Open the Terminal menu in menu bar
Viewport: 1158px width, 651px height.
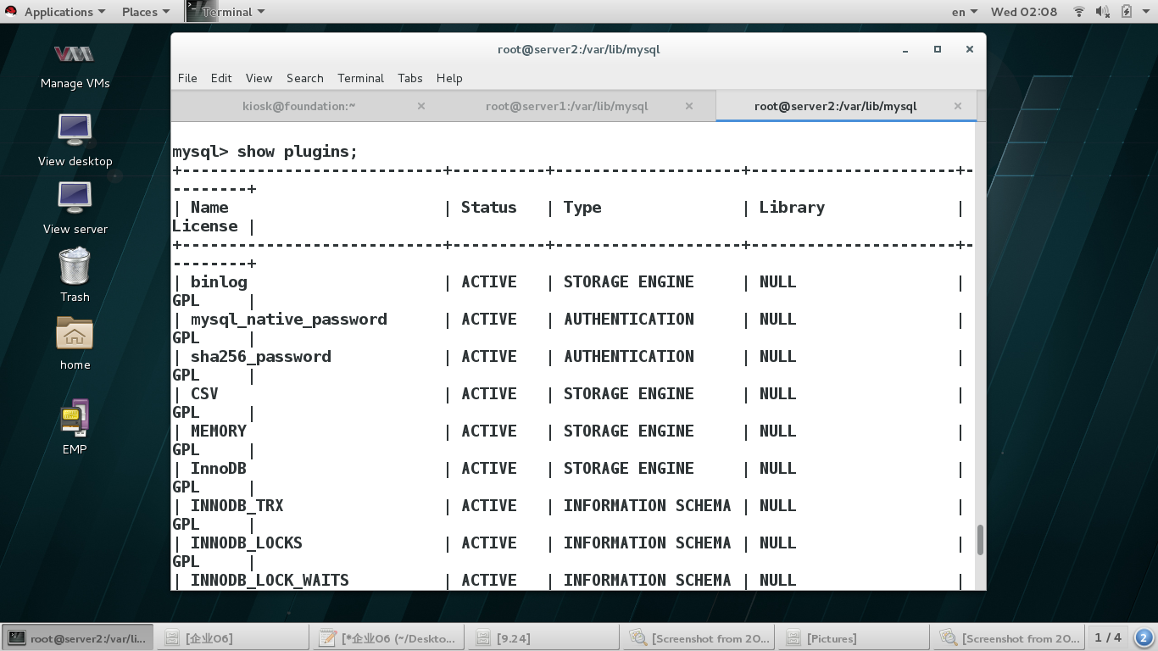(360, 78)
